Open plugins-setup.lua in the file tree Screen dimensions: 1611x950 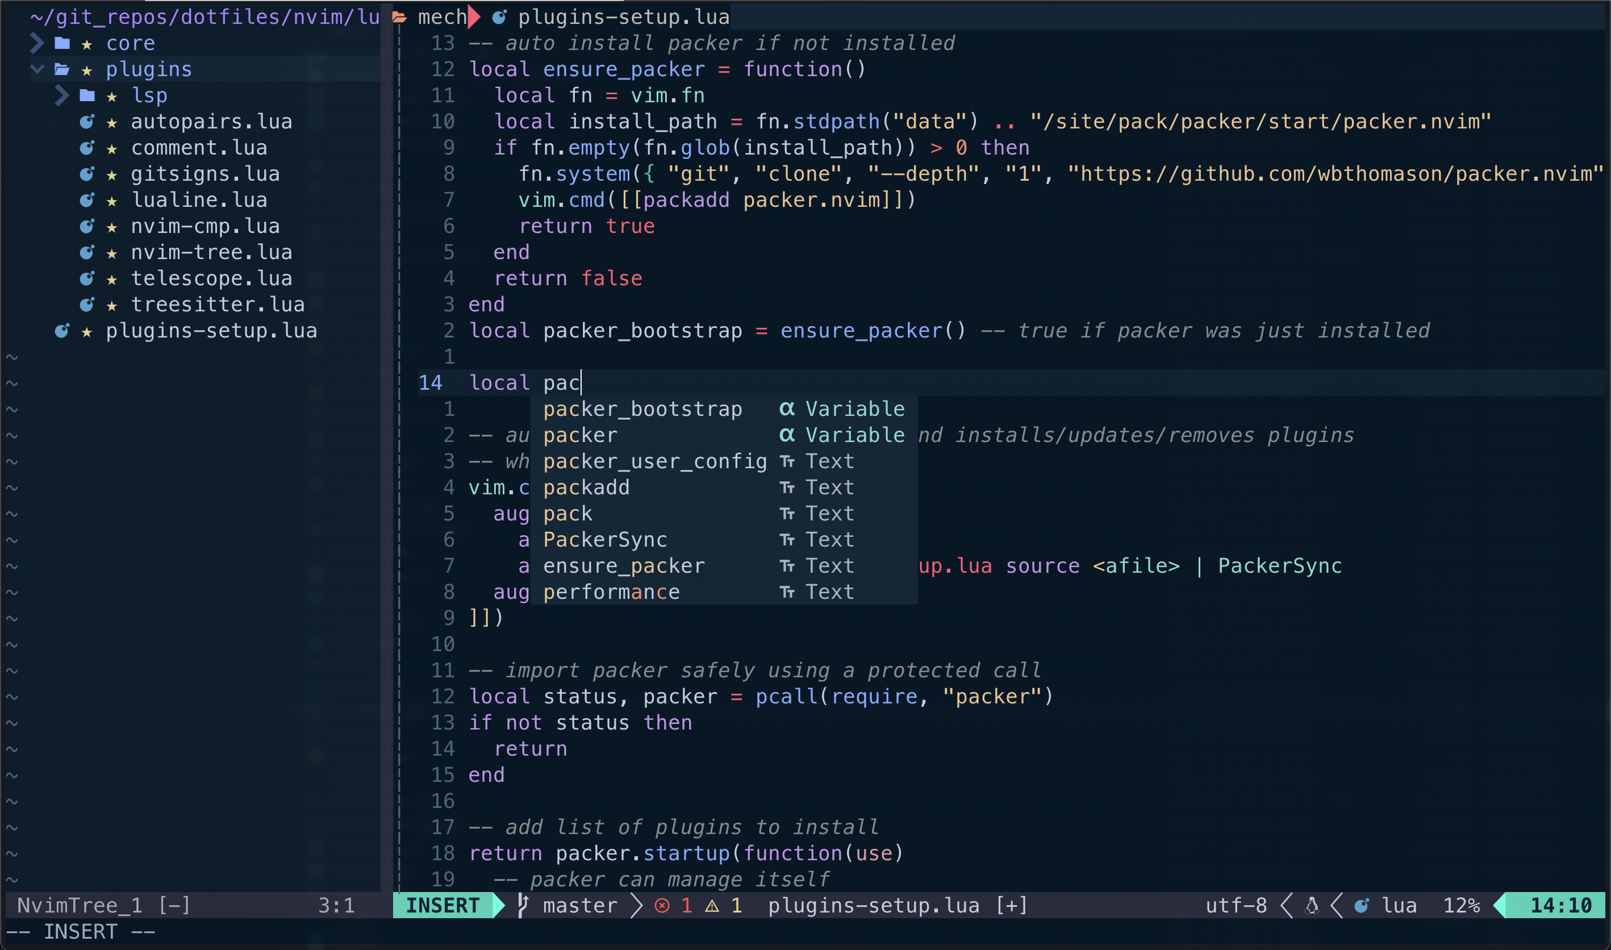tap(212, 331)
